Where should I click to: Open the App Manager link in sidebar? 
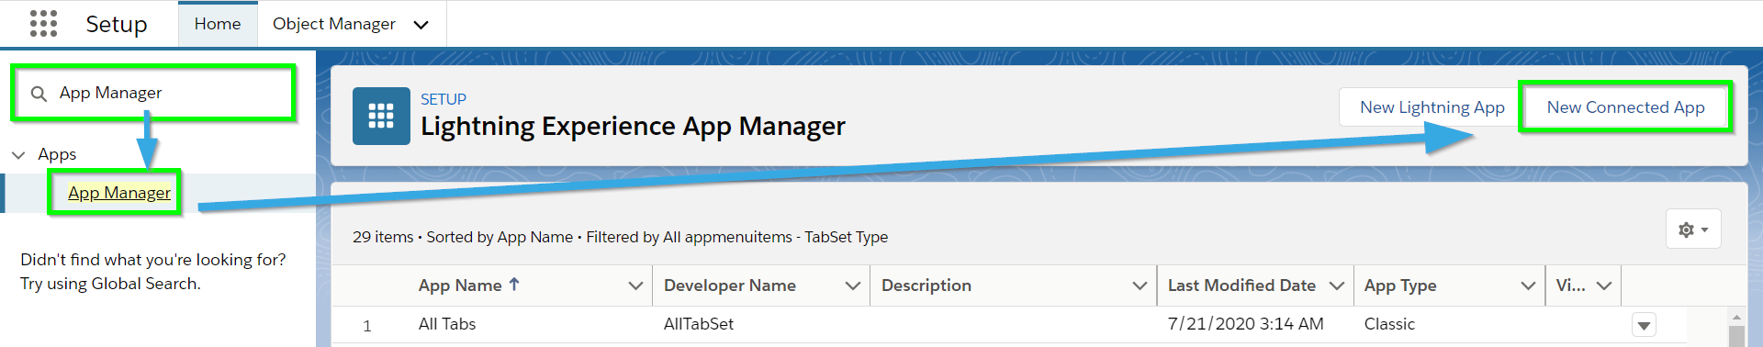point(119,193)
